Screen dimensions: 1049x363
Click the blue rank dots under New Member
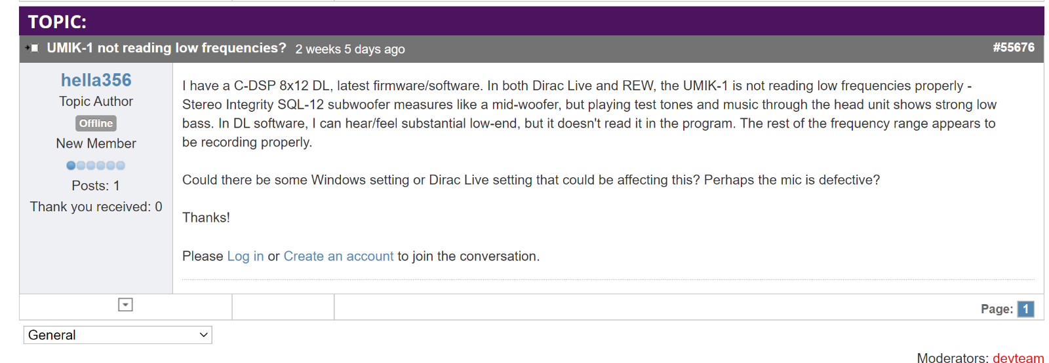[x=96, y=165]
